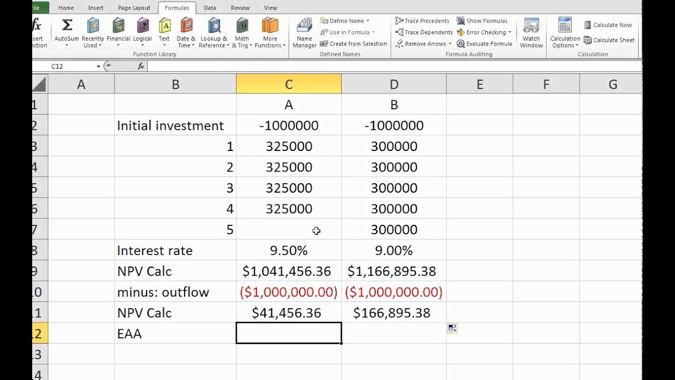This screenshot has width=675, height=380.
Task: Select column A header
Action: (81, 84)
